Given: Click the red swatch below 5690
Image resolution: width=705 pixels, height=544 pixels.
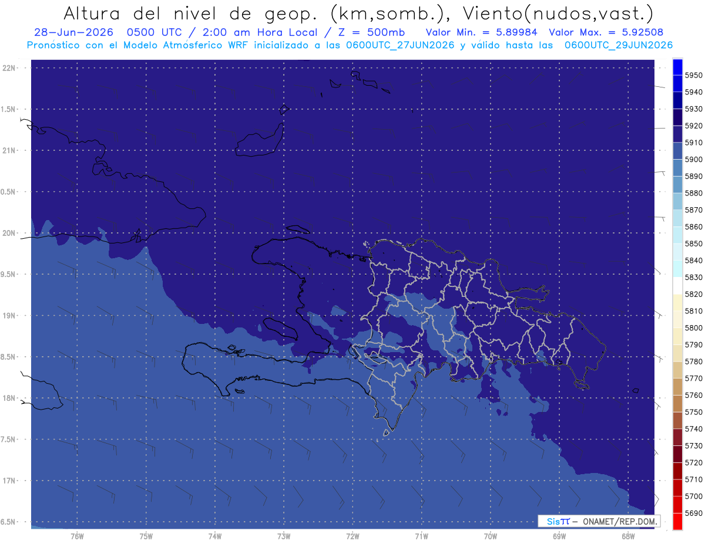Looking at the screenshot, I should pyautogui.click(x=677, y=521).
